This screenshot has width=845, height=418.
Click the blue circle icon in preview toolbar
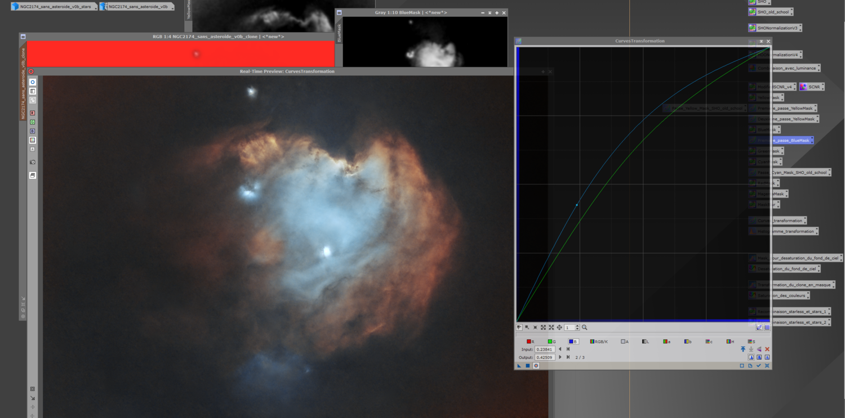33,82
